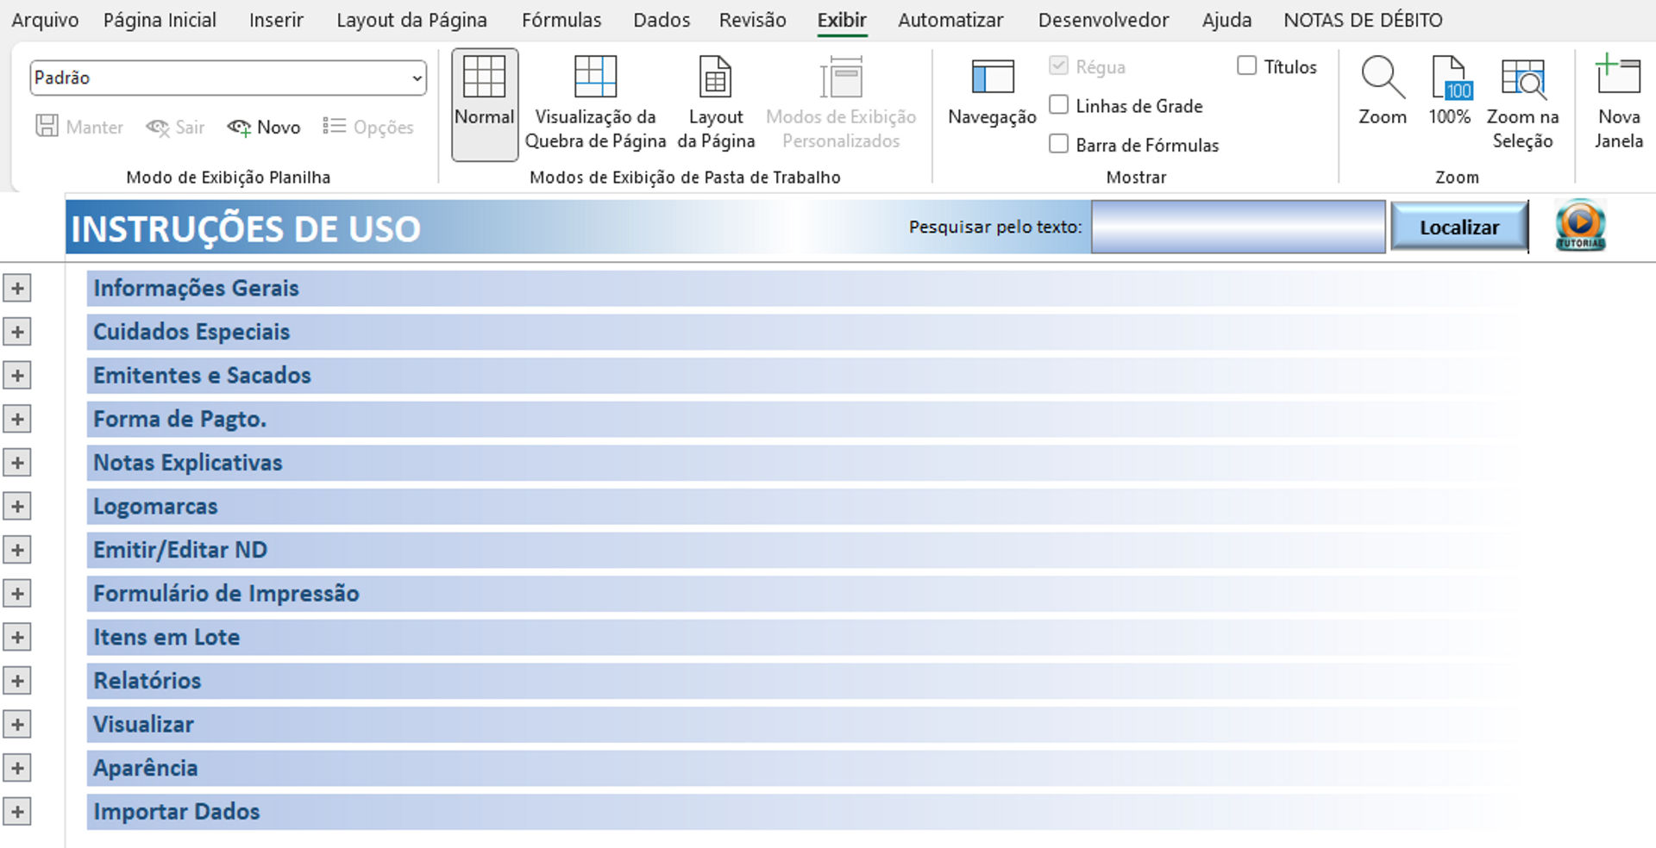
Task: Click the Visualizar heading
Action: tap(143, 724)
